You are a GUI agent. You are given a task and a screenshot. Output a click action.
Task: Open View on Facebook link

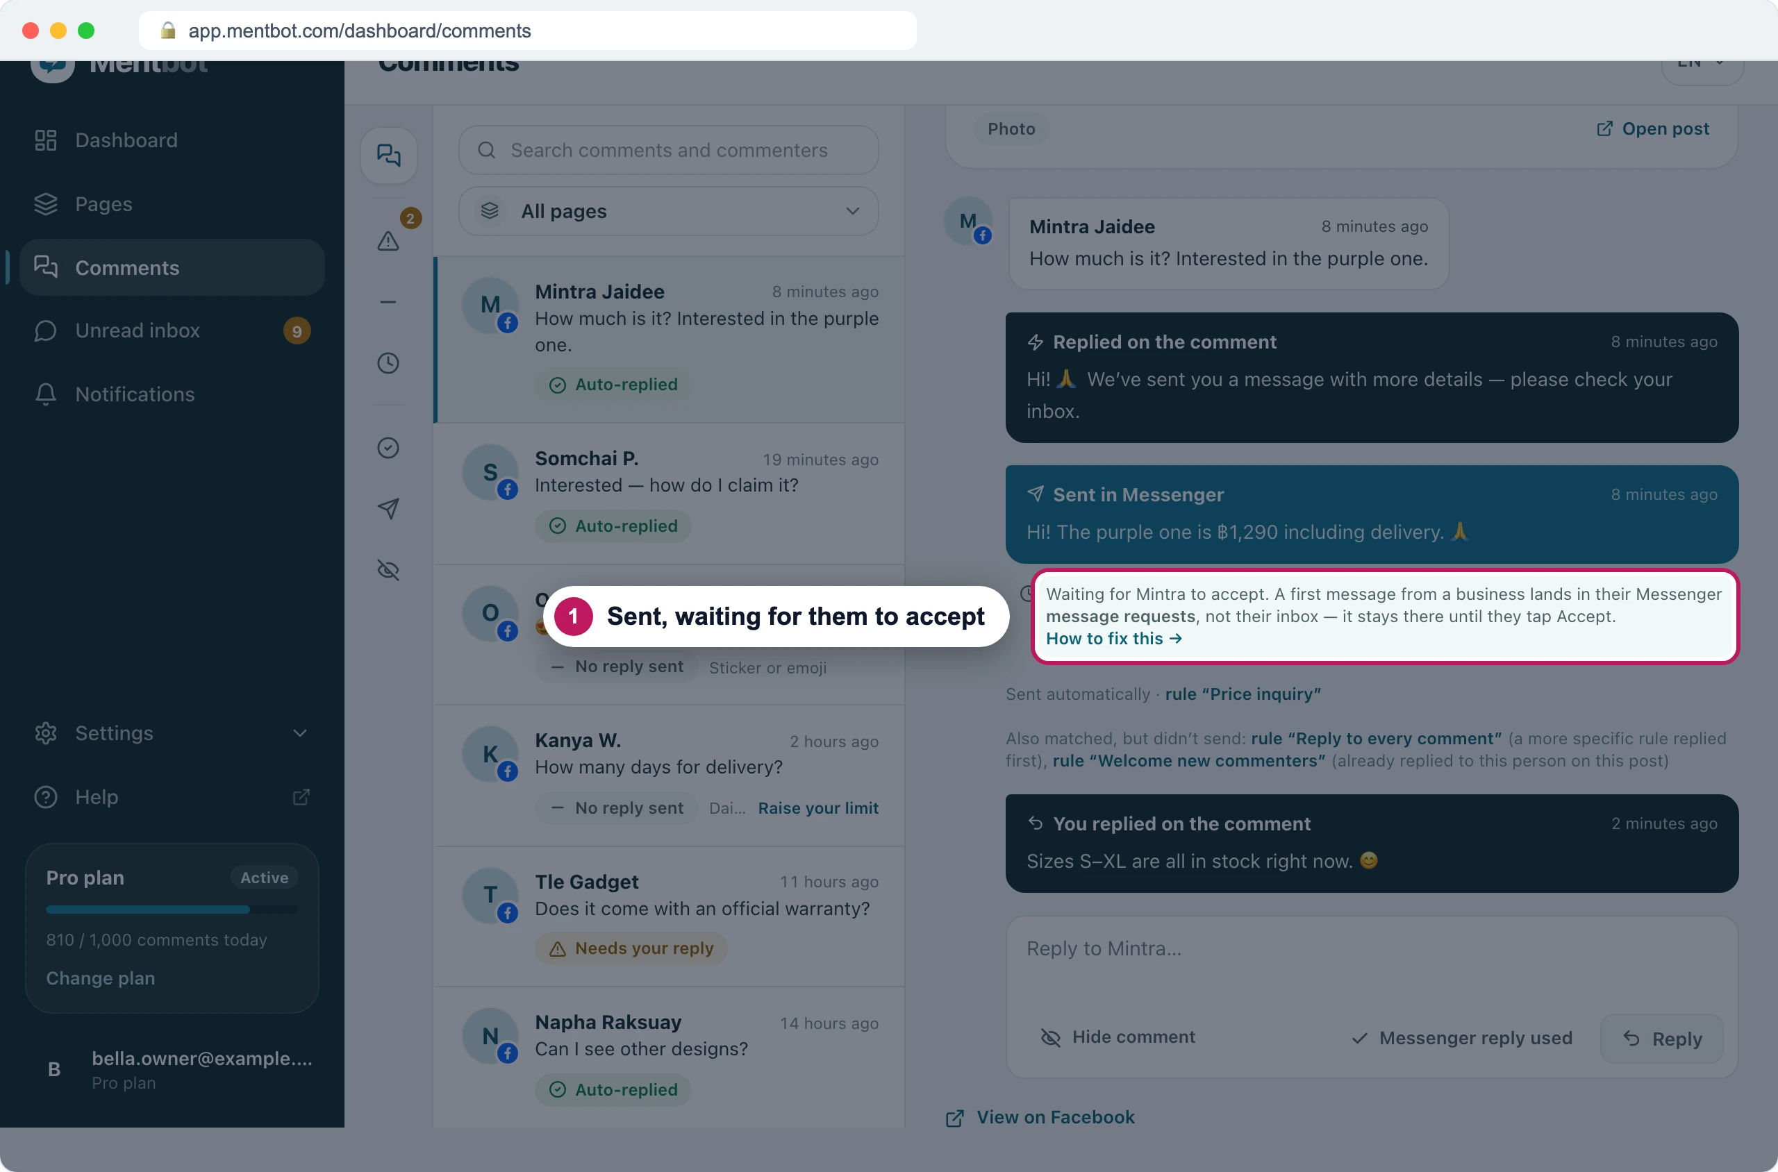[1040, 1117]
